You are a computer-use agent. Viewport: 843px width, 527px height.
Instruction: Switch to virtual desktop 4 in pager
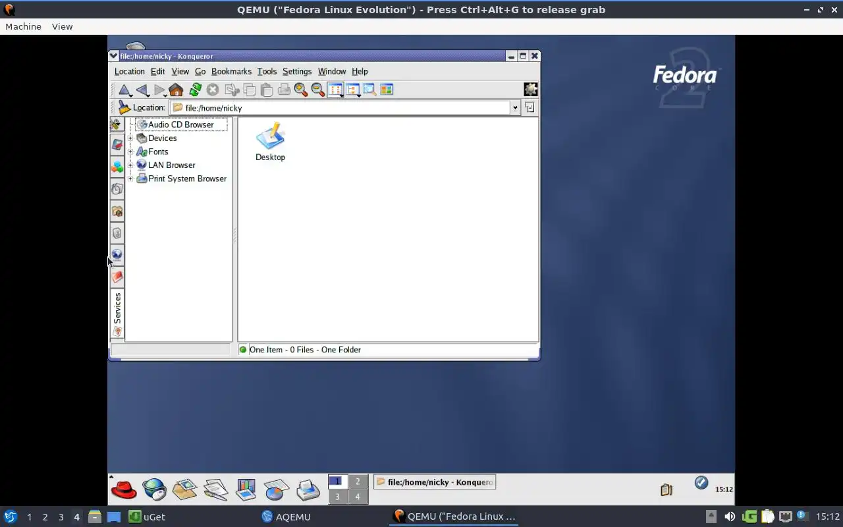point(358,497)
